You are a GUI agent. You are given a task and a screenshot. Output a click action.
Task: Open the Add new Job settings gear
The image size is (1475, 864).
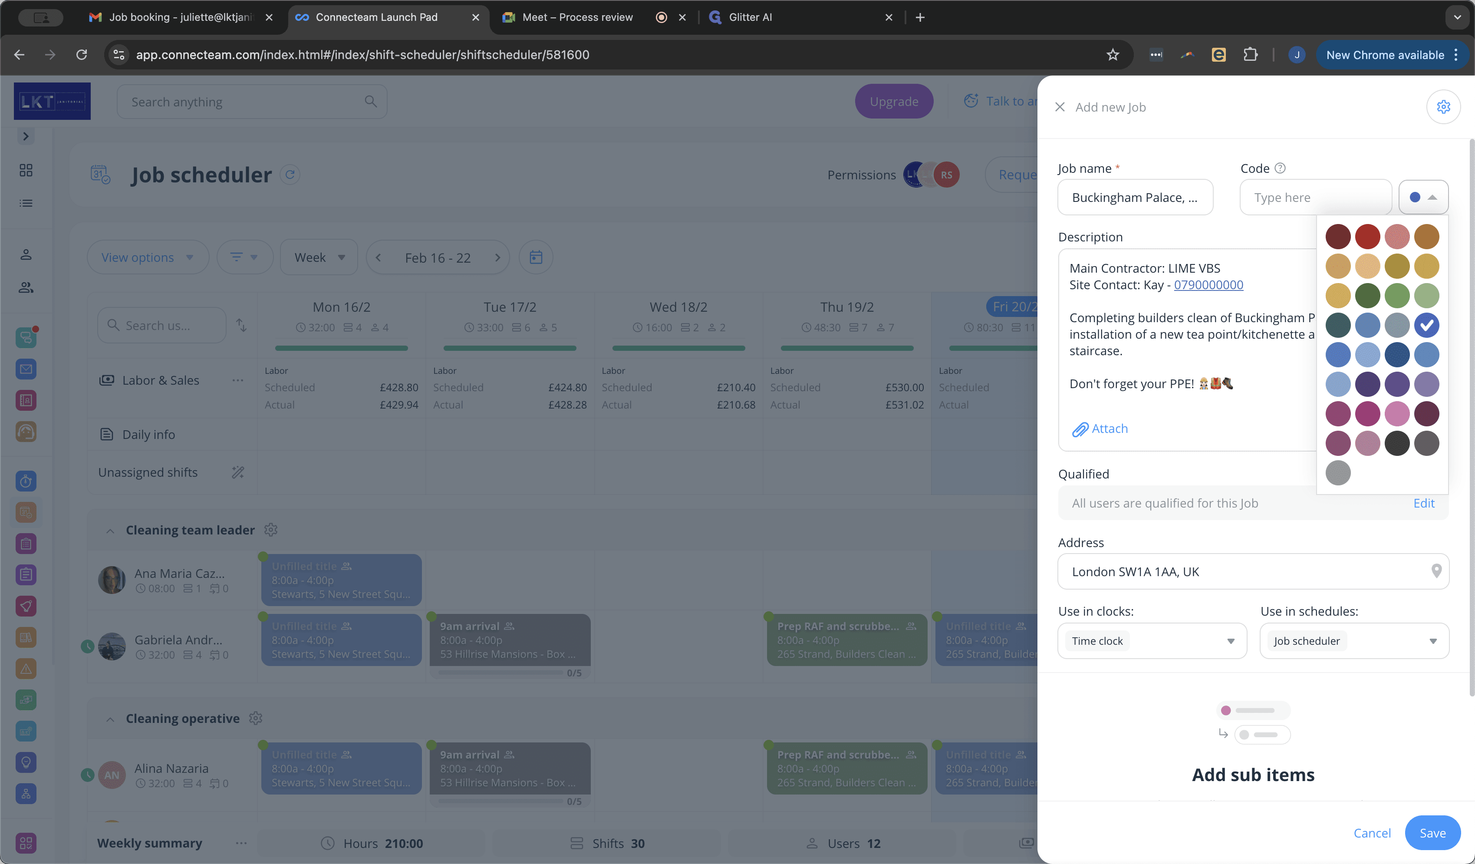1443,106
